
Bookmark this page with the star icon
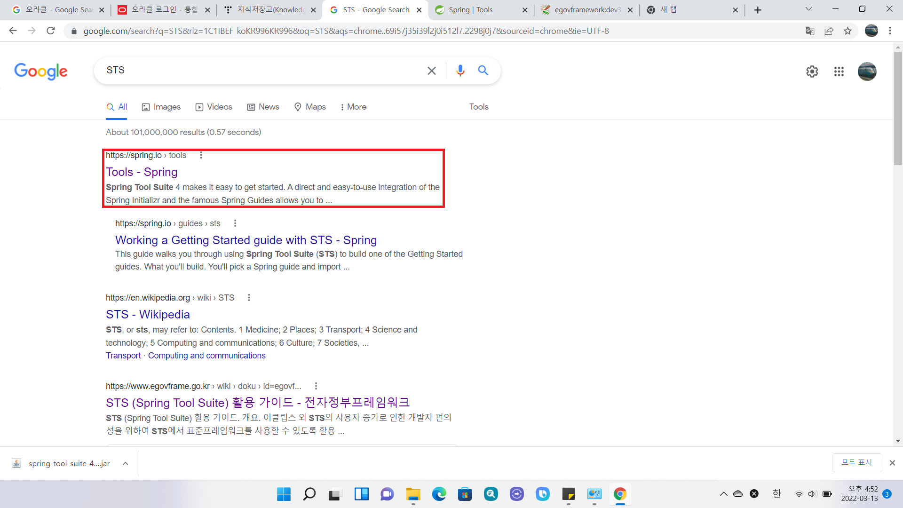[848, 31]
